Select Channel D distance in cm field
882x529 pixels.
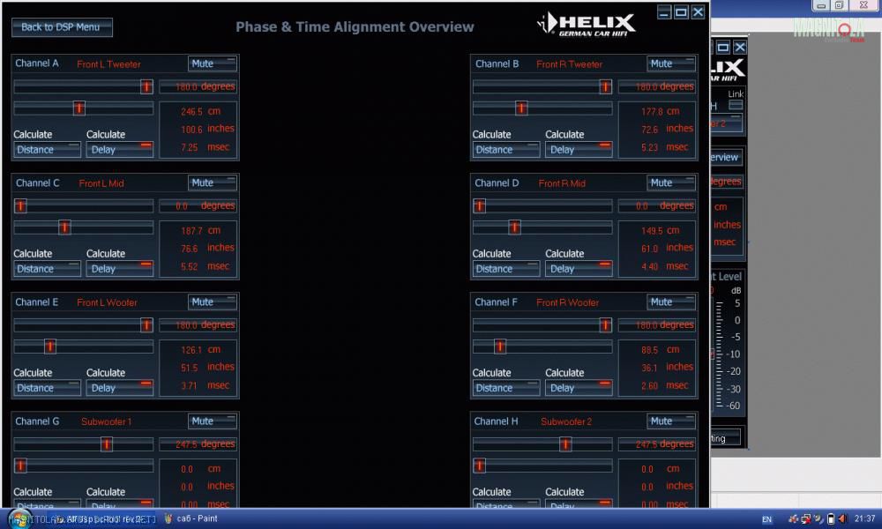pos(653,231)
